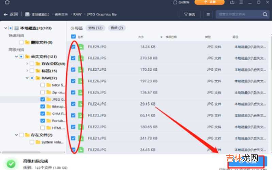Click the share icon in title bar
Screen dimensions: 272x170
[x=232, y=2]
